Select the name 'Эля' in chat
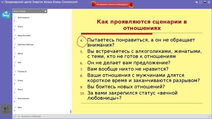Viewport: 212px width, 119px height. pyautogui.click(x=19, y=62)
